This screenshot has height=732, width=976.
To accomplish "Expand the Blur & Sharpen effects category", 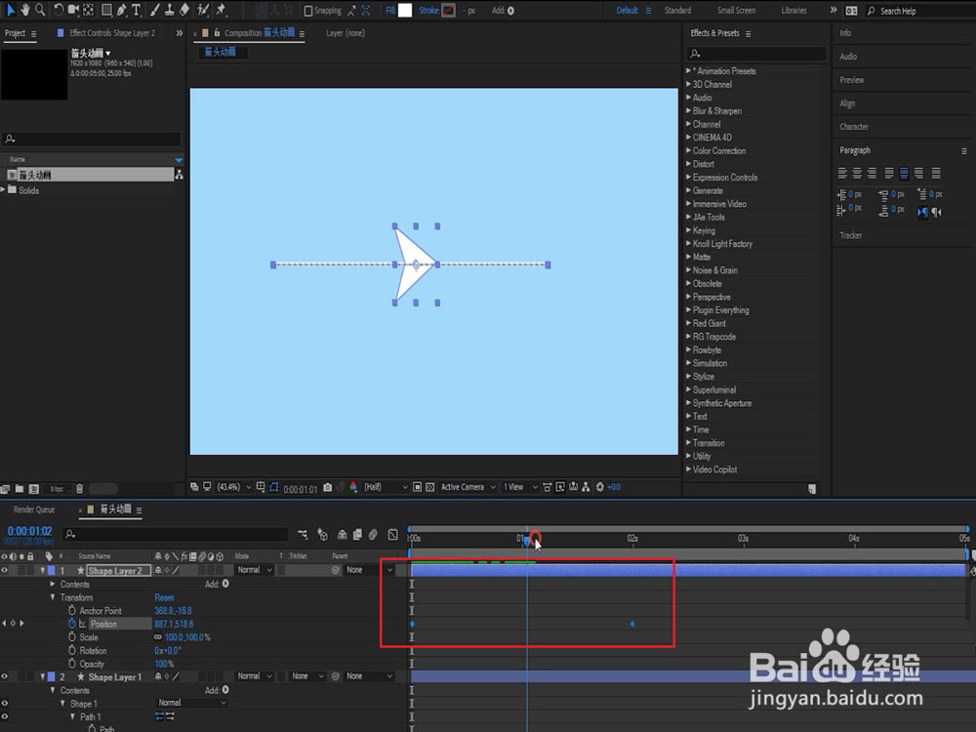I will 688,111.
